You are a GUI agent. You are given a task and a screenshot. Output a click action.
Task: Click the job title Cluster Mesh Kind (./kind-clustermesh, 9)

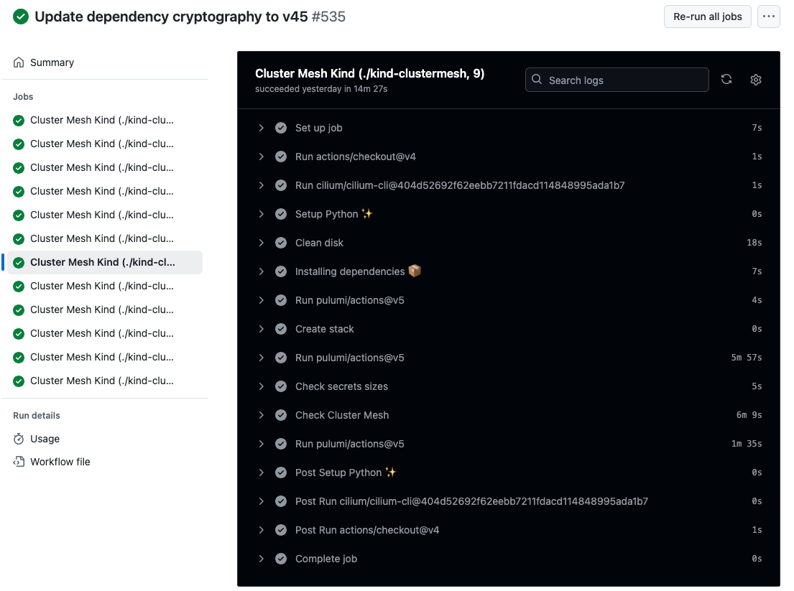[369, 74]
